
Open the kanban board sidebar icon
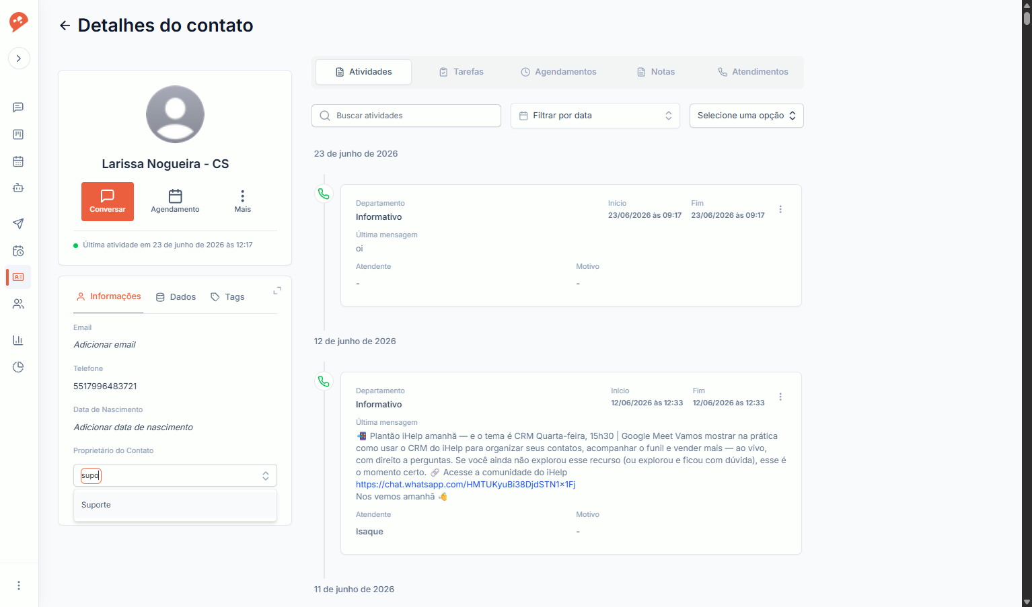[x=18, y=134]
